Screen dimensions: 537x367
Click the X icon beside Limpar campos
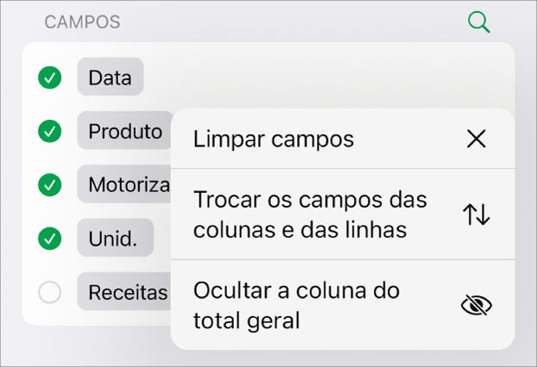(476, 139)
